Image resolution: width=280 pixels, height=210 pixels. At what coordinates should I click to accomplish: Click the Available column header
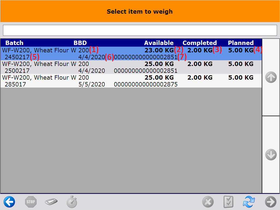159,43
